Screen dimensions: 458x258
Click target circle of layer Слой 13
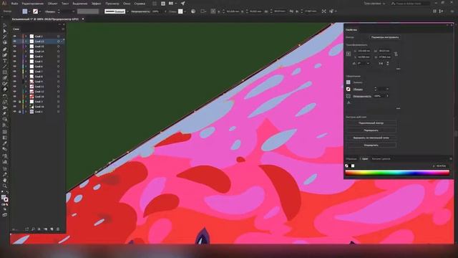[59, 42]
